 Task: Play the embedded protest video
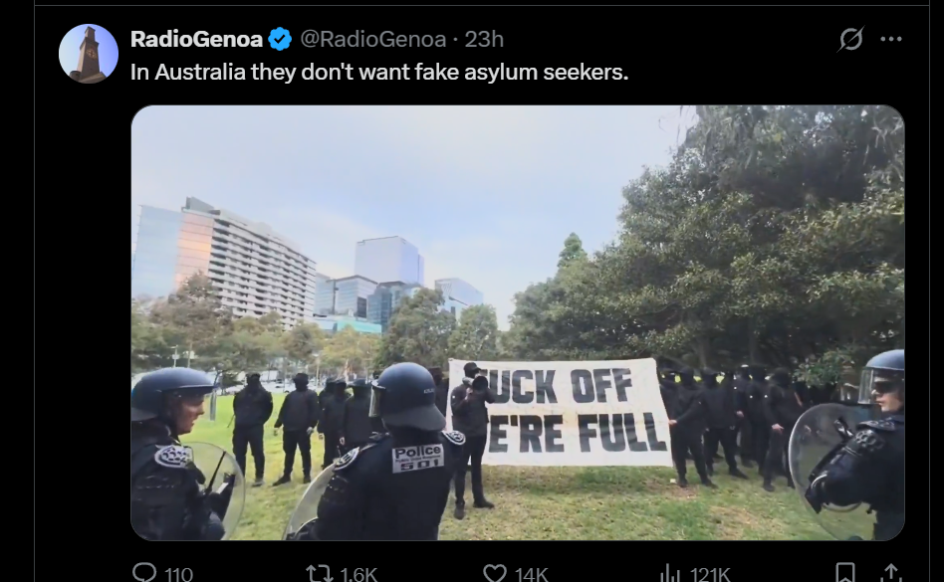coord(518,323)
